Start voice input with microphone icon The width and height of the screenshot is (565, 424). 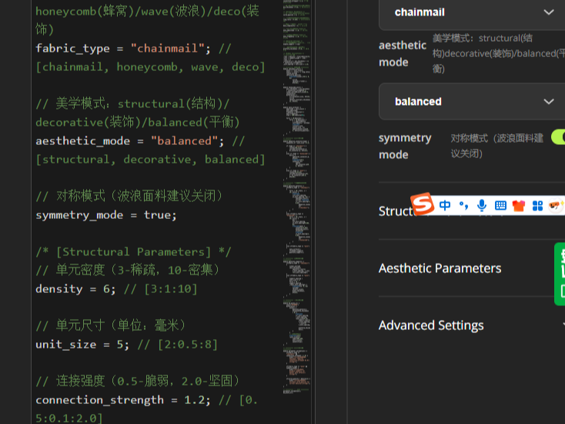tap(482, 205)
